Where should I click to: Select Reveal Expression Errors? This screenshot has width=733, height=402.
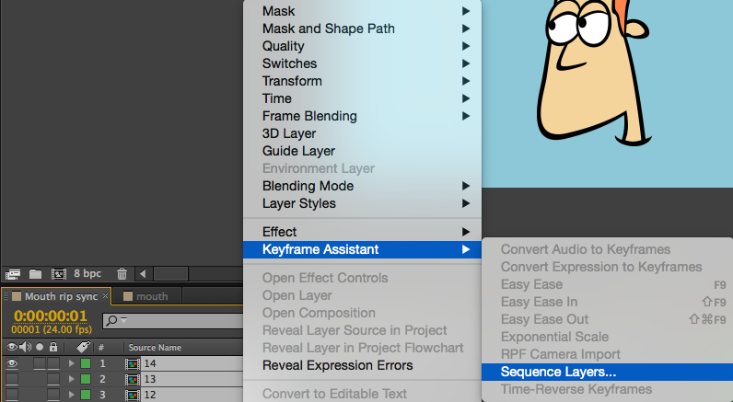coord(362,365)
